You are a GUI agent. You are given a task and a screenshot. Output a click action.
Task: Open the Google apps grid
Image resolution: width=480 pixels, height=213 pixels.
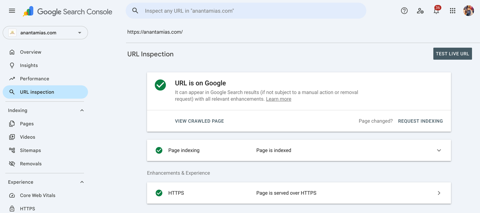pos(453,11)
